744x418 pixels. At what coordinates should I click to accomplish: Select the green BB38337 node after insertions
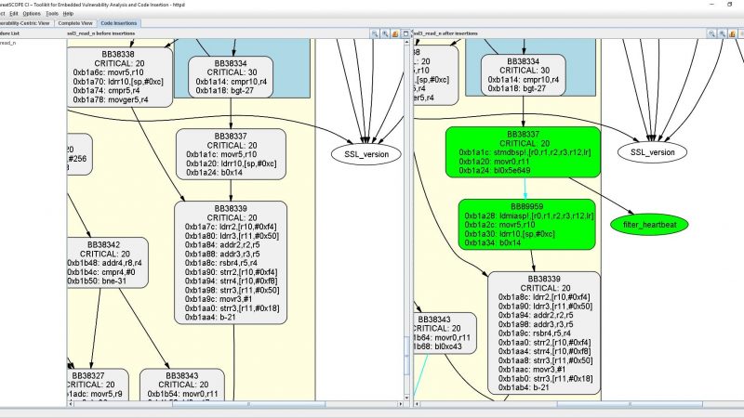click(523, 153)
